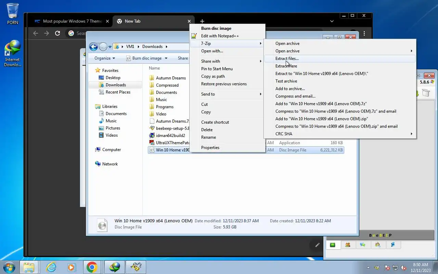Choose Pin to Start Menu
Image resolution: width=438 pixels, height=274 pixels.
[227, 69]
